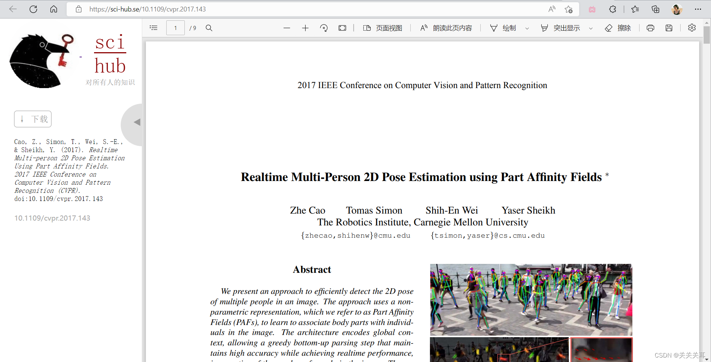Click the vertical scrollbar thumb
Image resolution: width=711 pixels, height=362 pixels.
[707, 35]
